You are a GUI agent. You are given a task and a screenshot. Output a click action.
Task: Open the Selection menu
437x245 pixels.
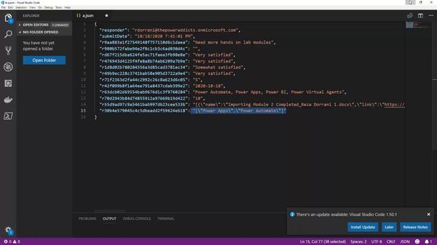pos(21,7)
